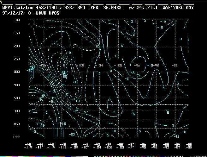Click the yellow question mark prompt

click(1, 3)
